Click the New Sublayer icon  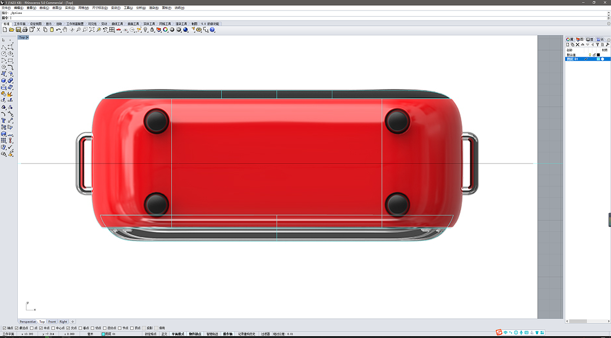coord(572,45)
